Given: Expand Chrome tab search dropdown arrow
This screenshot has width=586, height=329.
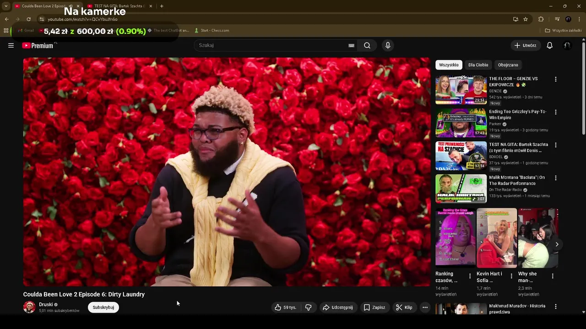Looking at the screenshot, I should [5, 6].
